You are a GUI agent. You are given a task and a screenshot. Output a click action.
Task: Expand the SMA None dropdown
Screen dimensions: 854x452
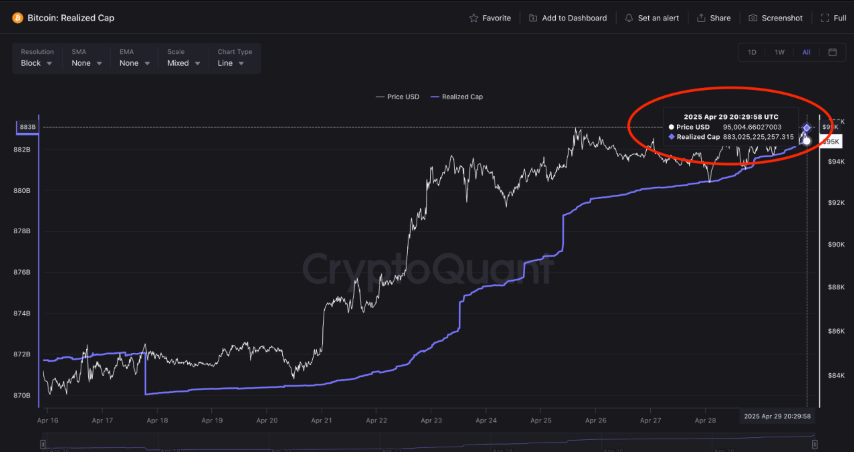coord(86,63)
